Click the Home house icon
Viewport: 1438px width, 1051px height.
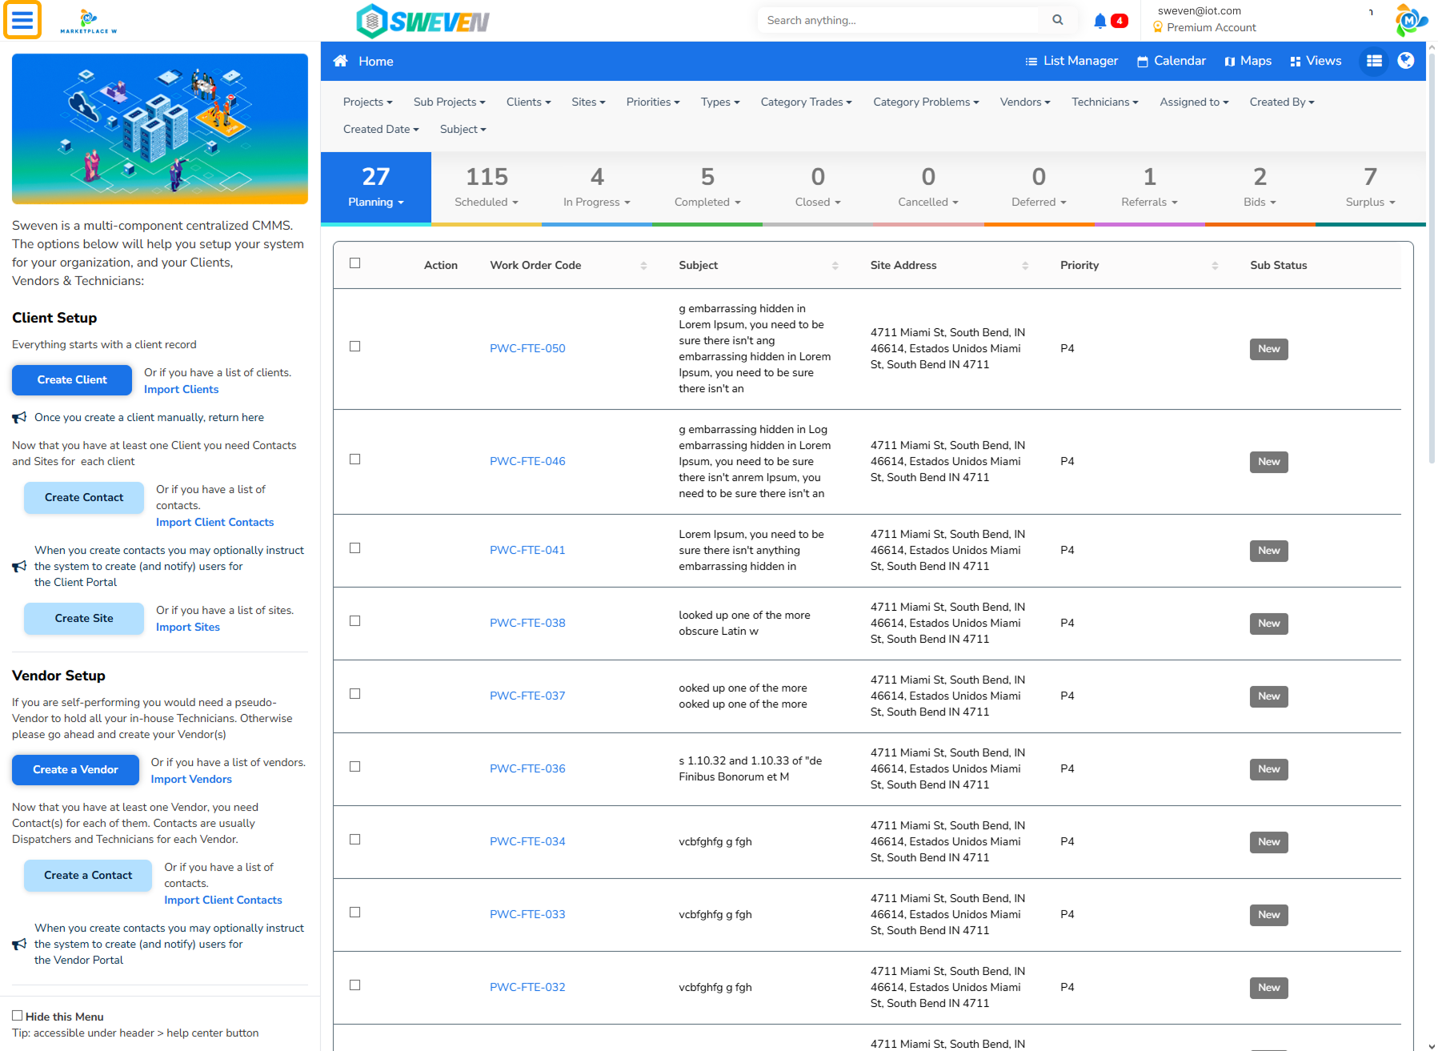[x=341, y=61]
